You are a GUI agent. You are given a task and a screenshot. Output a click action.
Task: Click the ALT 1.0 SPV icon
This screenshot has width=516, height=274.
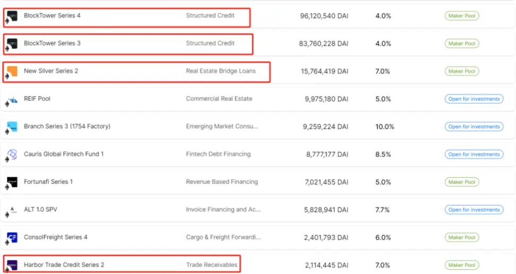tap(12, 210)
